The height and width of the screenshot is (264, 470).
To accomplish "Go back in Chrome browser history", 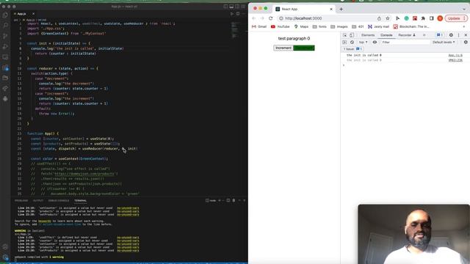I will [x=254, y=18].
